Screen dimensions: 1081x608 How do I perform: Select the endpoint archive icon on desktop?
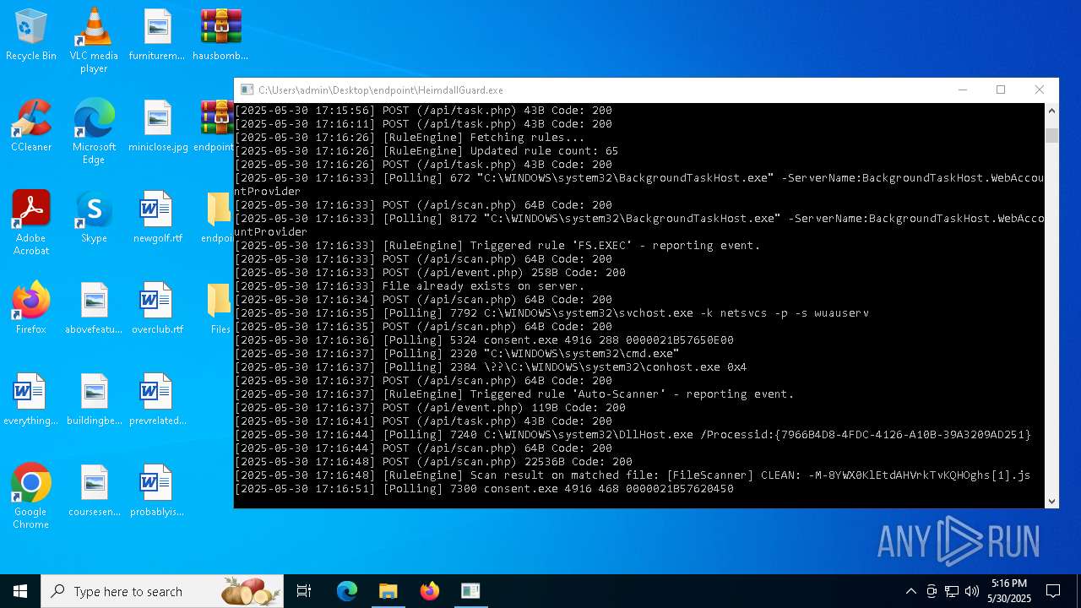pyautogui.click(x=215, y=126)
